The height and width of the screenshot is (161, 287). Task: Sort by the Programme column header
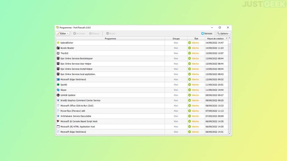tap(110, 39)
